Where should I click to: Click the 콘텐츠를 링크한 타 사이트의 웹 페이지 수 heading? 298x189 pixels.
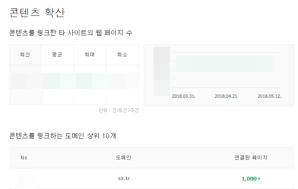click(71, 32)
